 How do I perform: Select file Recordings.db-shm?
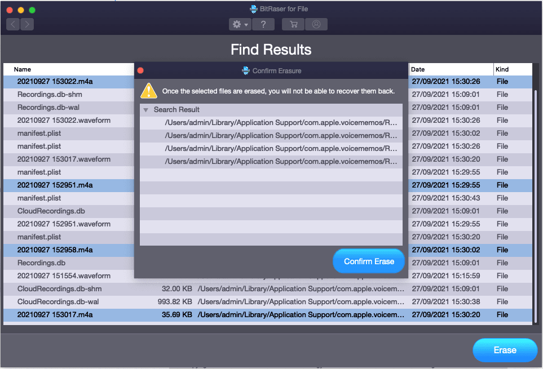(x=50, y=95)
